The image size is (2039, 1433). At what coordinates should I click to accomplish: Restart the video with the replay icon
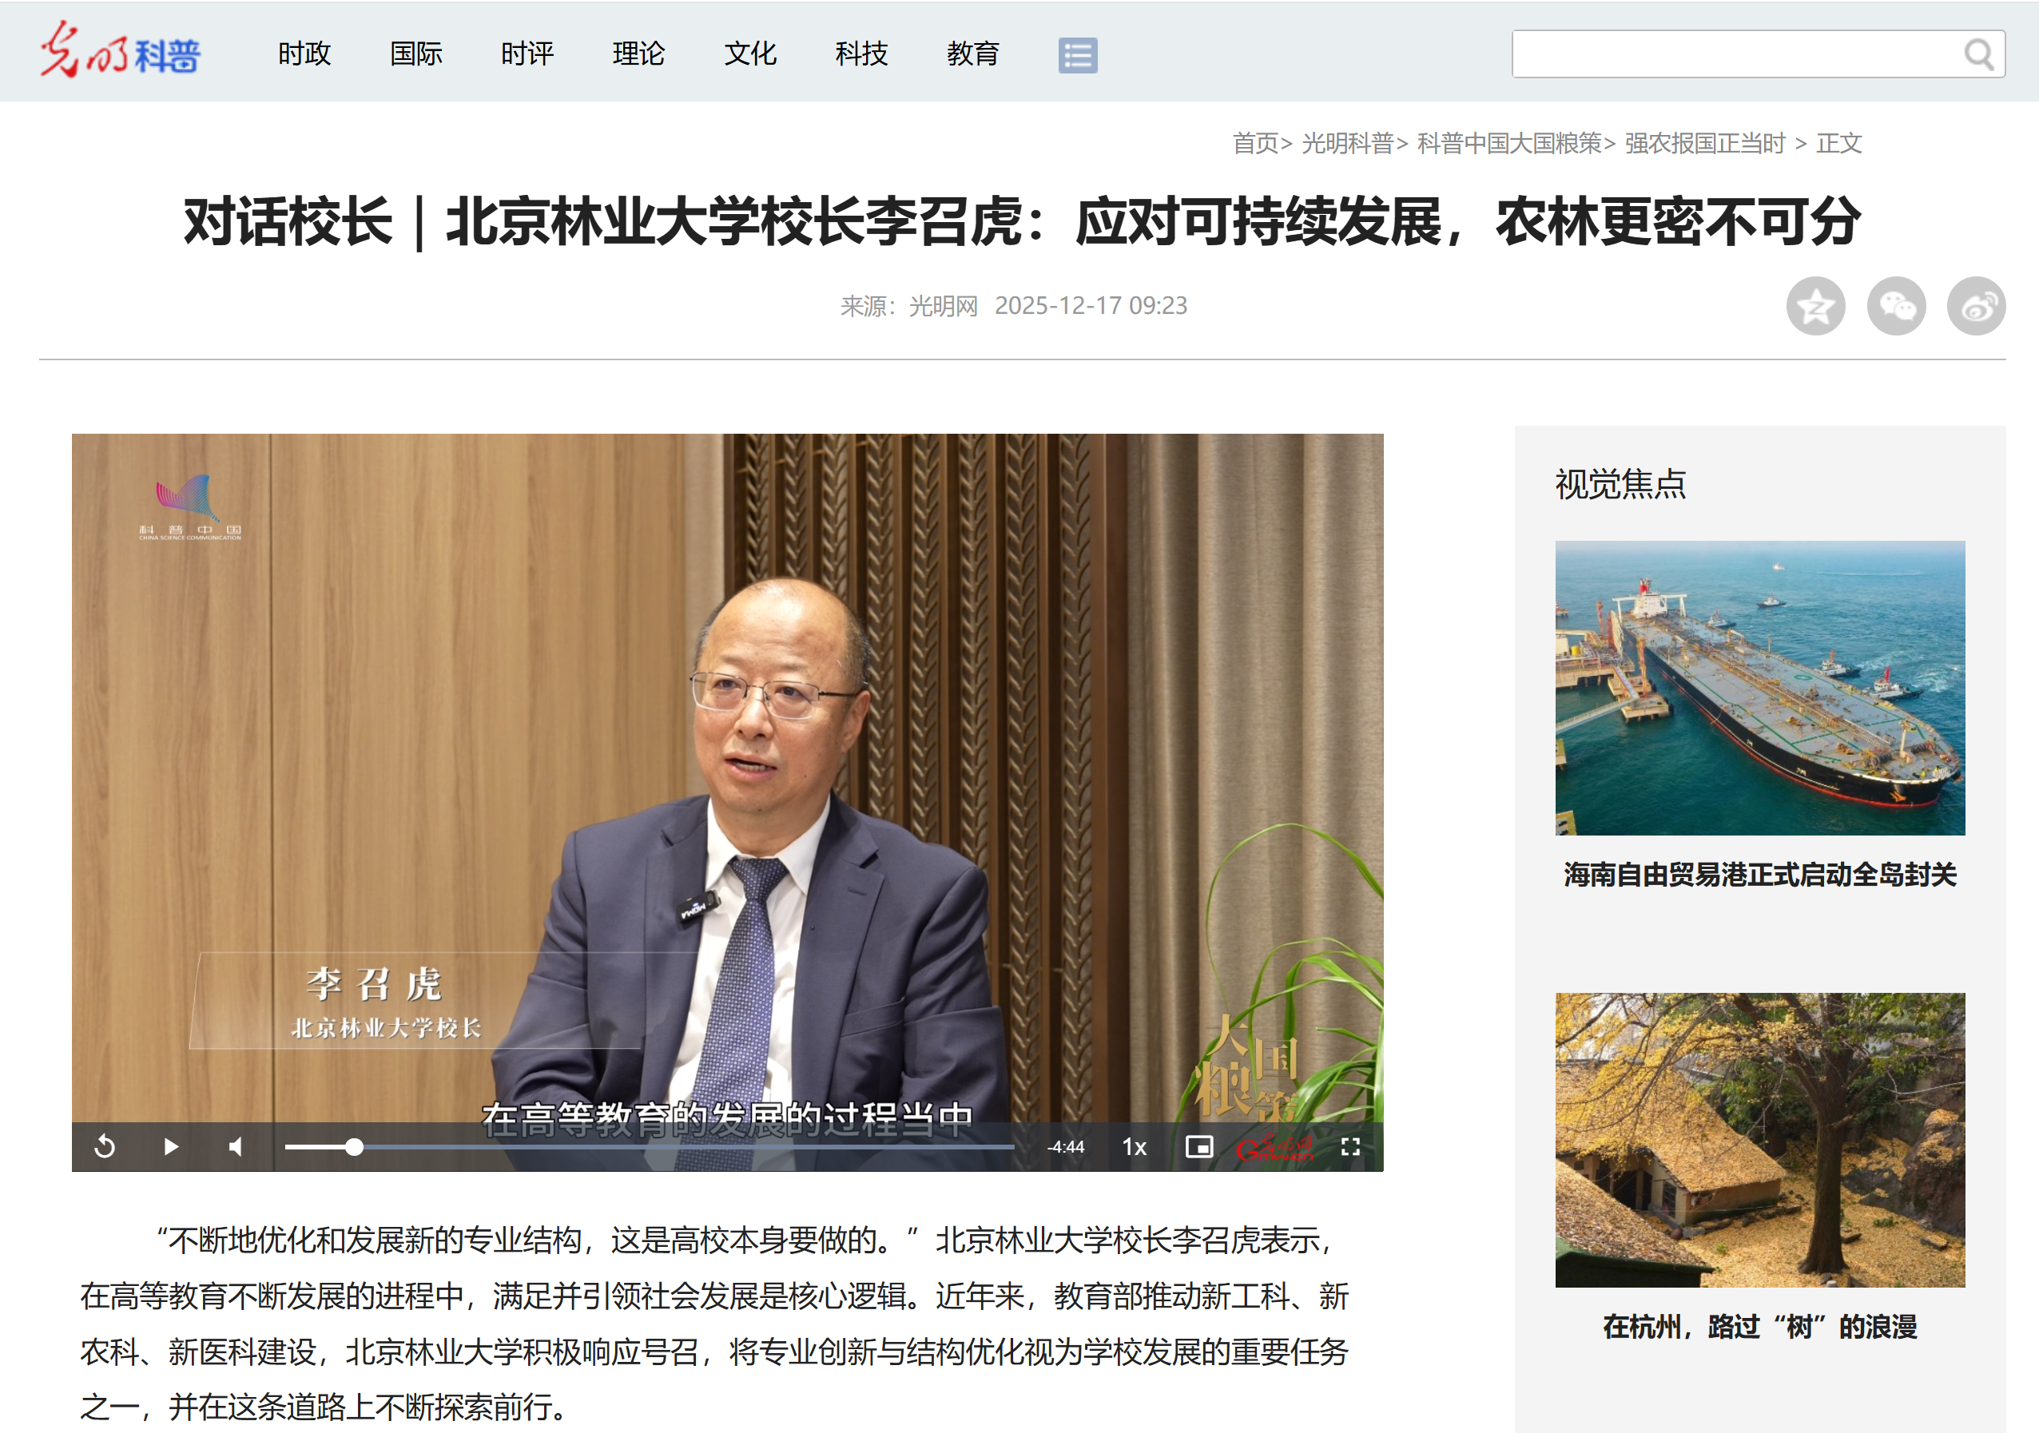coord(104,1146)
